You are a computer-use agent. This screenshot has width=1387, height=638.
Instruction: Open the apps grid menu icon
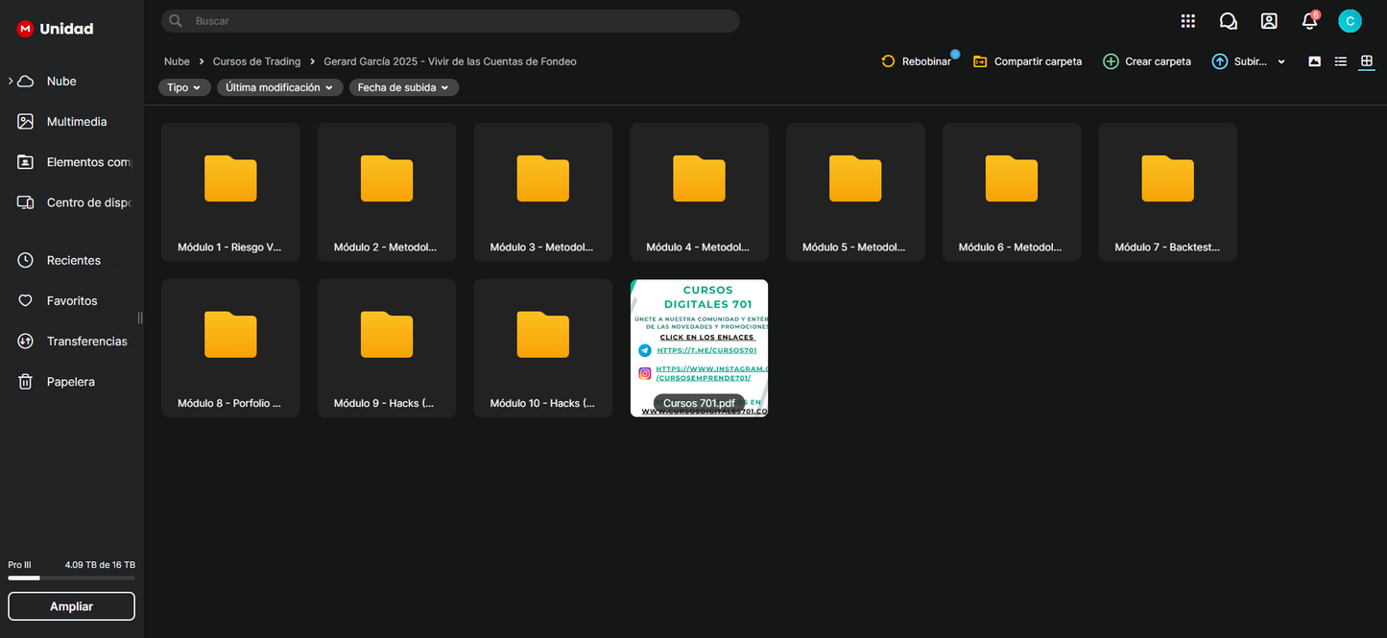pyautogui.click(x=1187, y=21)
